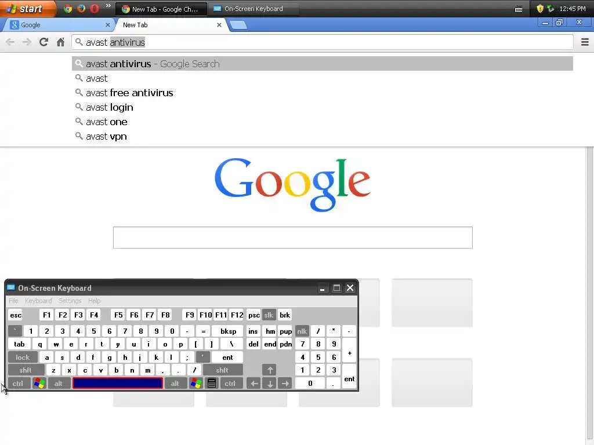Select New Tab - Google Chrome taskbar button
Image resolution: width=594 pixels, height=445 pixels.
tap(161, 9)
